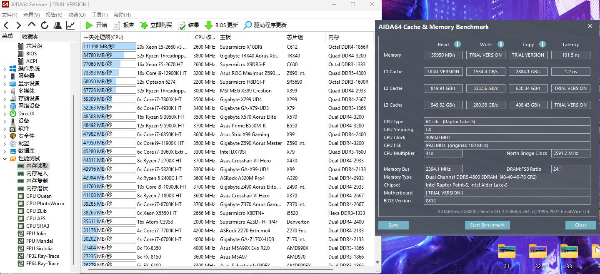Click Close button in benchmark window
The image size is (600, 274).
click(x=580, y=225)
